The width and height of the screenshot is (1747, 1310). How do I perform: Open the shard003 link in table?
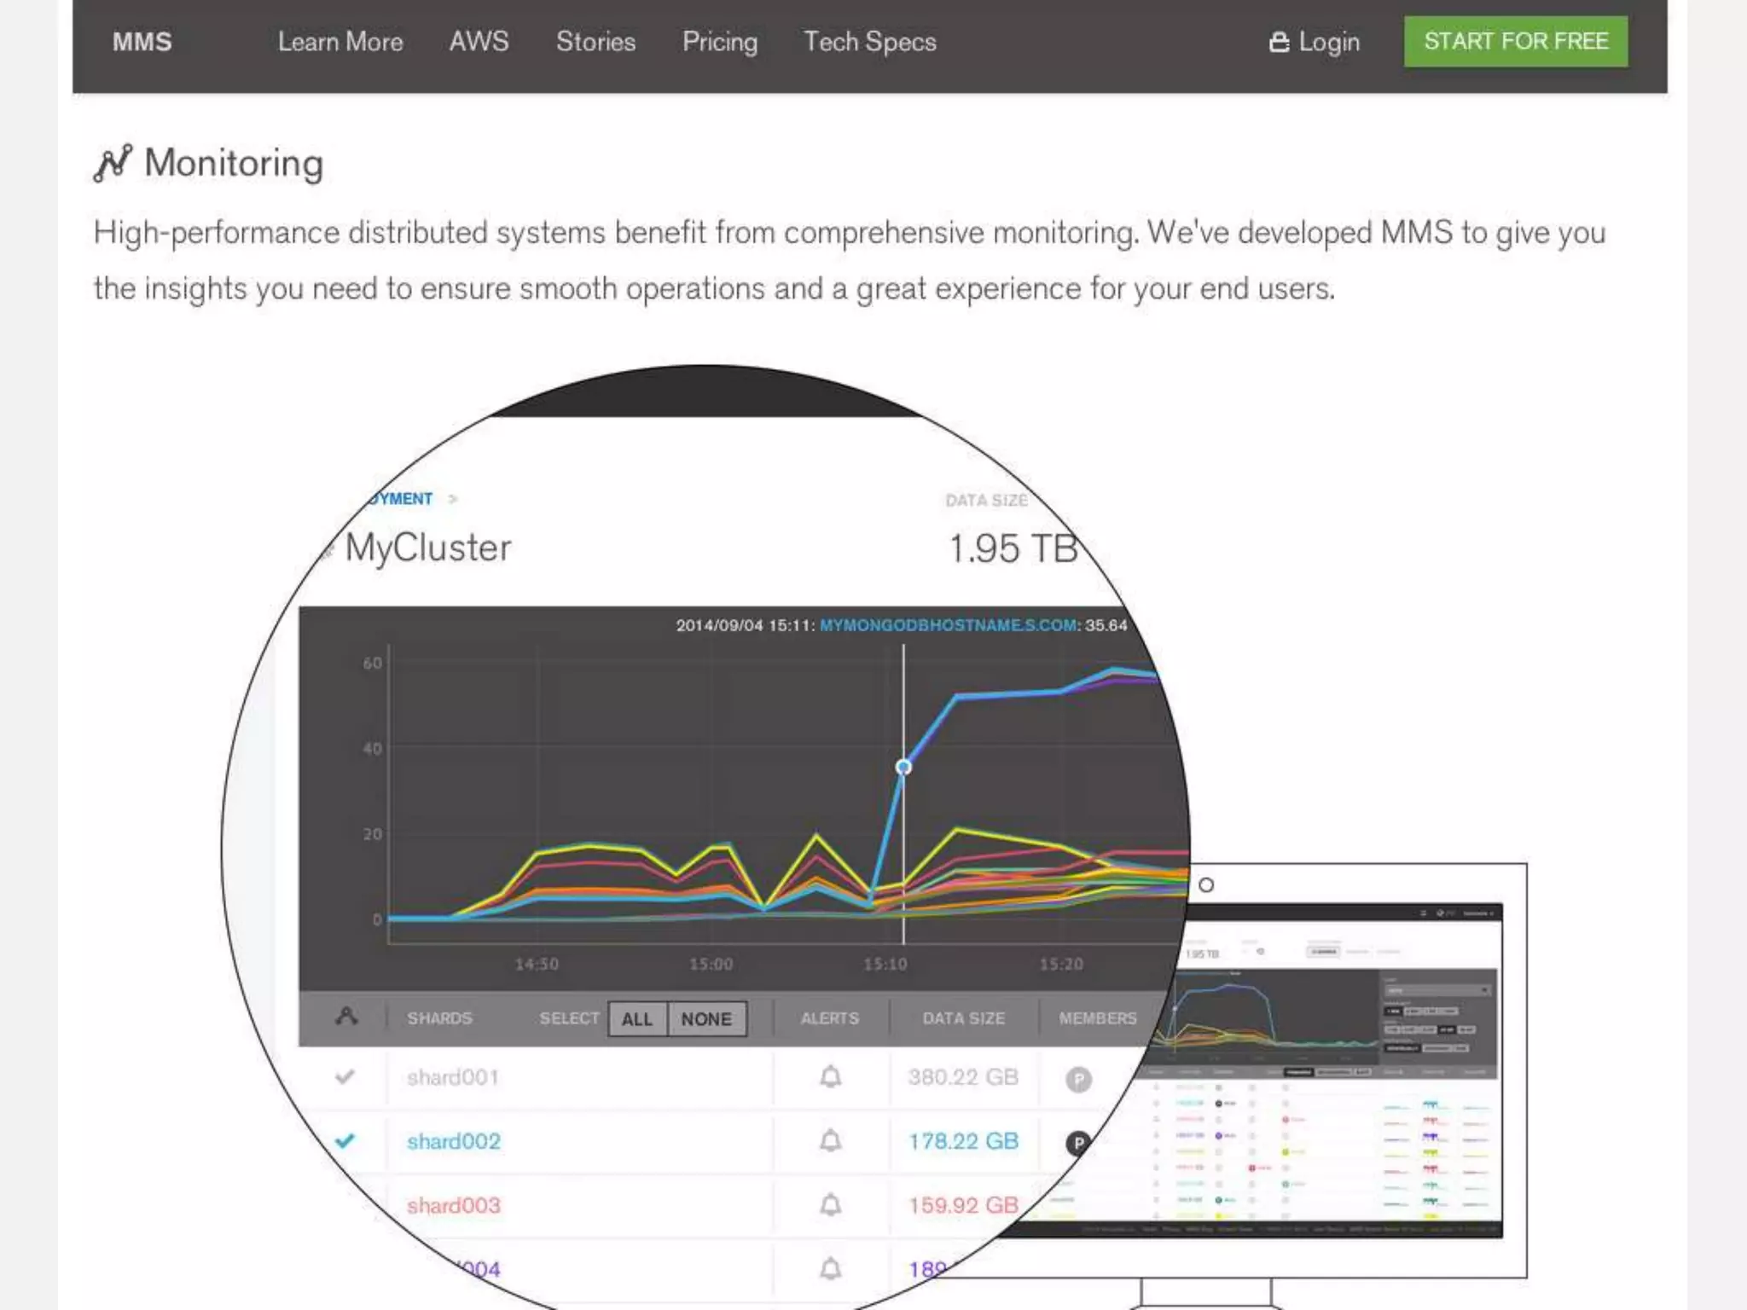[453, 1205]
